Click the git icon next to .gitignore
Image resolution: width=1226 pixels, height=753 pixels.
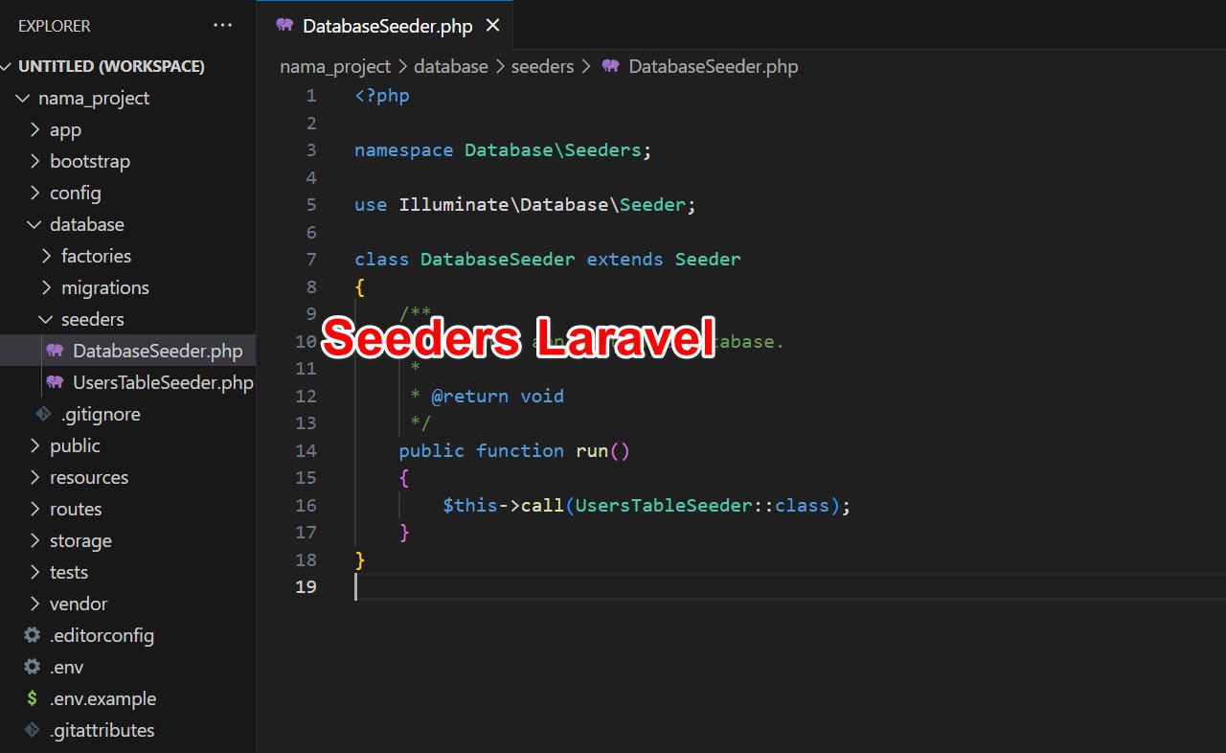pos(43,414)
